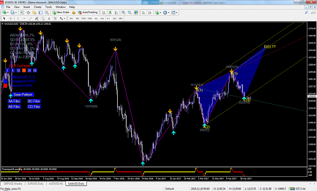Expand the Profiles dropdown arrow

pos(16,13)
